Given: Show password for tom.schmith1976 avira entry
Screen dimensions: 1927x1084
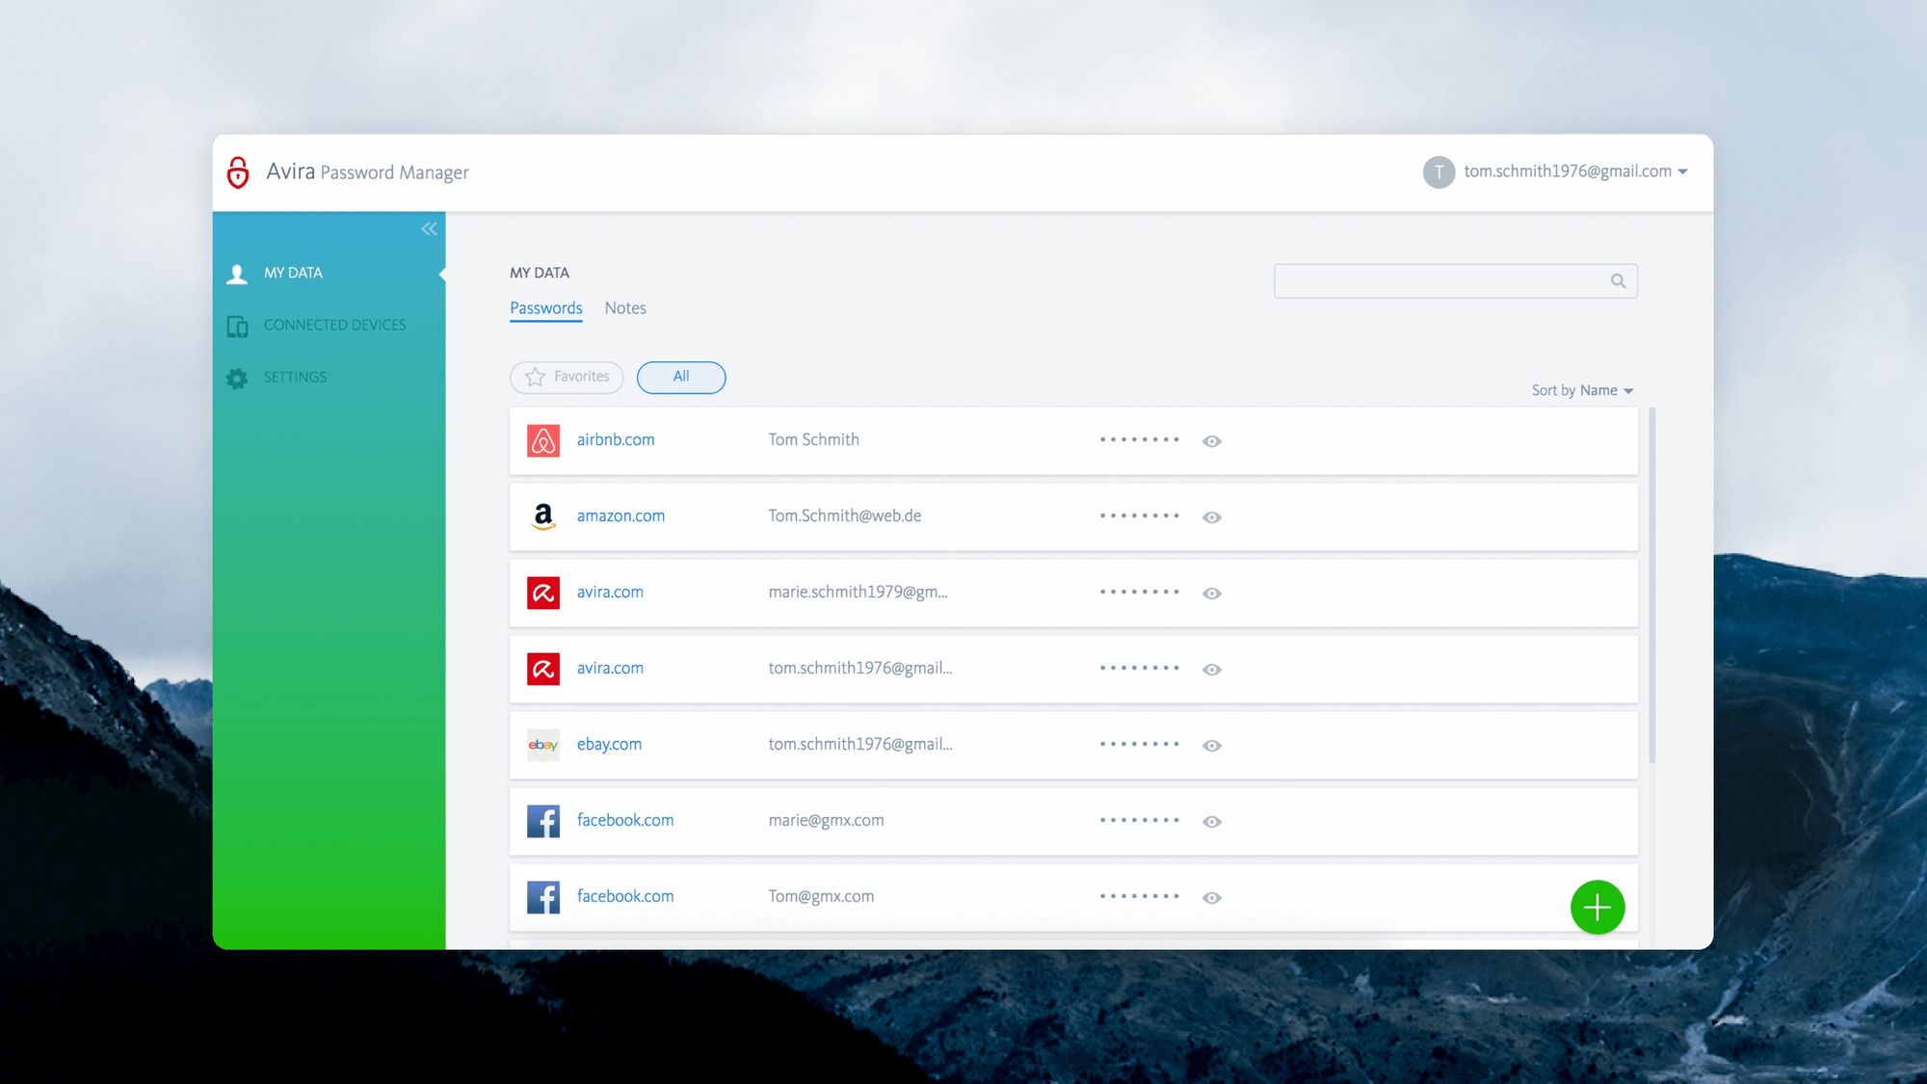Looking at the screenshot, I should 1211,670.
